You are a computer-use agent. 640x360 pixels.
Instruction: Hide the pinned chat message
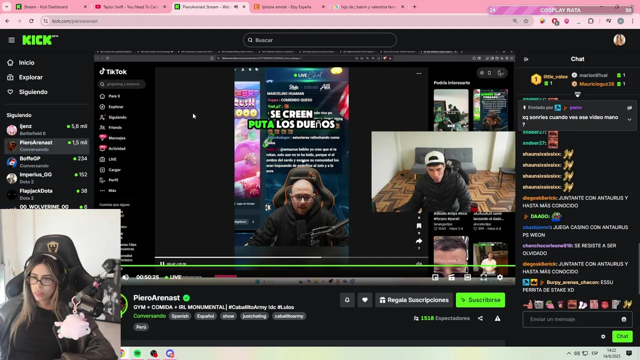[x=629, y=107]
